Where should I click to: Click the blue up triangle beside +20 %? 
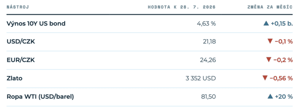(x=270, y=97)
